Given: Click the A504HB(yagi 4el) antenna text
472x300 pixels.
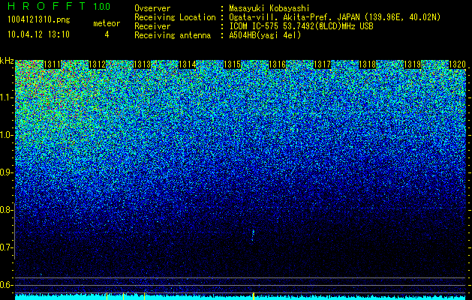Looking at the screenshot, I should click(265, 35).
